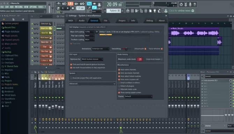Expand the Advanced section in Settings
The width and height of the screenshot is (234, 134).
point(92,84)
